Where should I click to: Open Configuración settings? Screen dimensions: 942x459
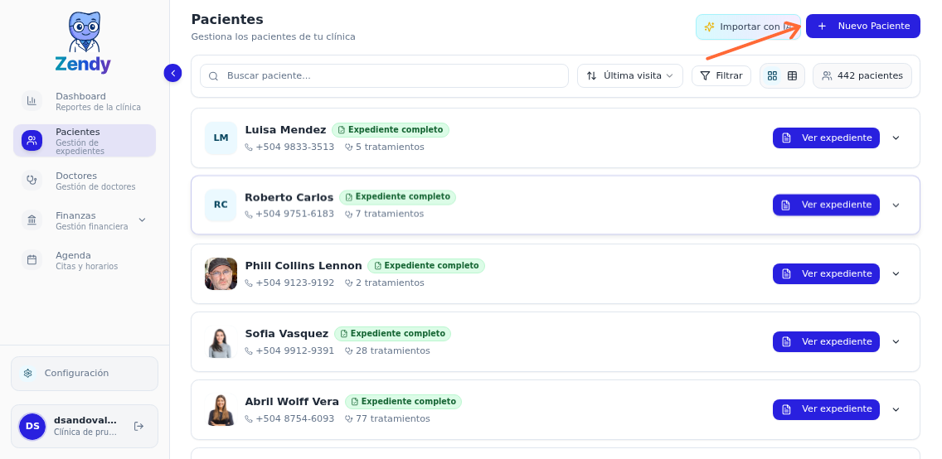pyautogui.click(x=84, y=373)
